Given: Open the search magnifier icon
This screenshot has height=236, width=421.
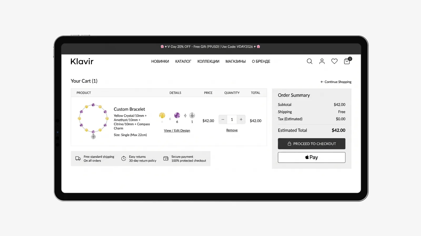Looking at the screenshot, I should coord(309,61).
